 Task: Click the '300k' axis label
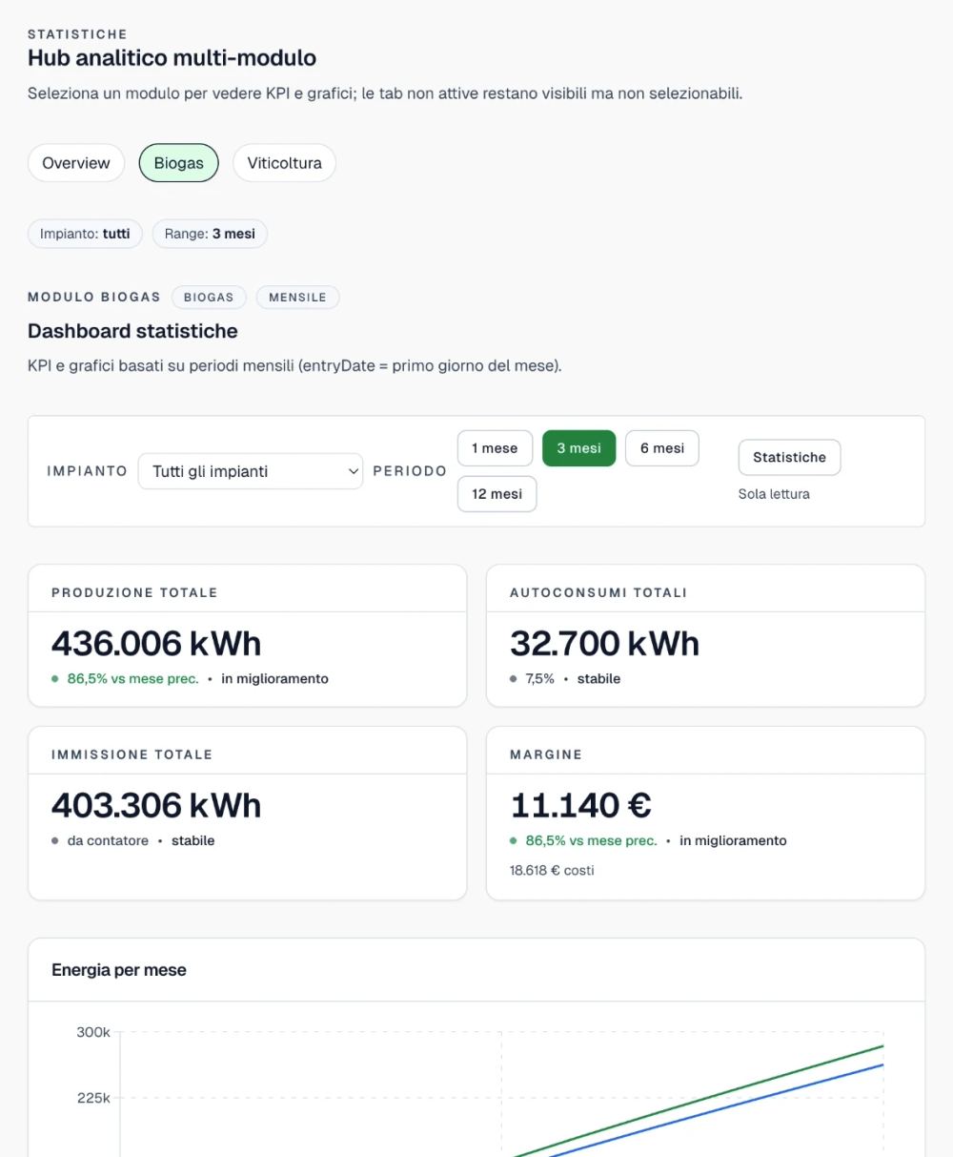(x=93, y=1032)
